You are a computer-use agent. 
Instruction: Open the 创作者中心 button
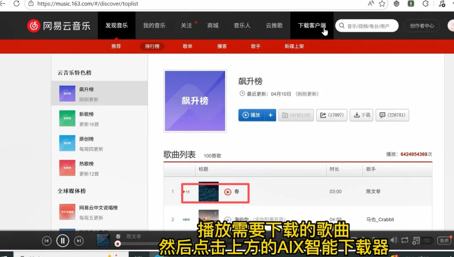coord(422,26)
